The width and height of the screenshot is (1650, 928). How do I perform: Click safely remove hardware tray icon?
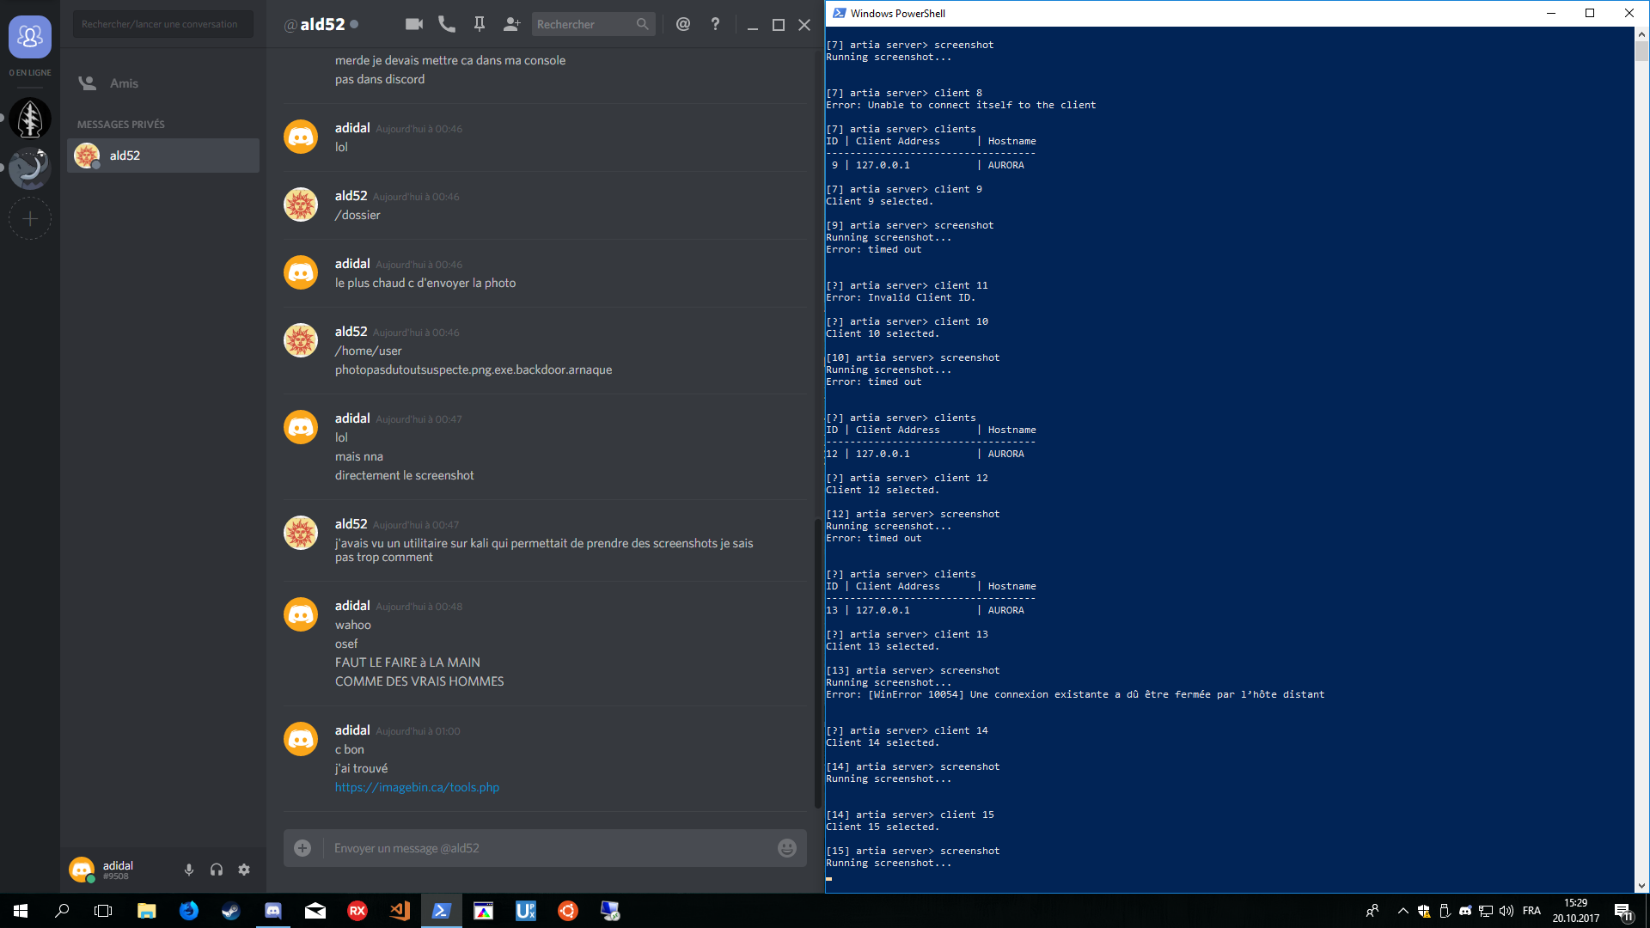(1445, 911)
